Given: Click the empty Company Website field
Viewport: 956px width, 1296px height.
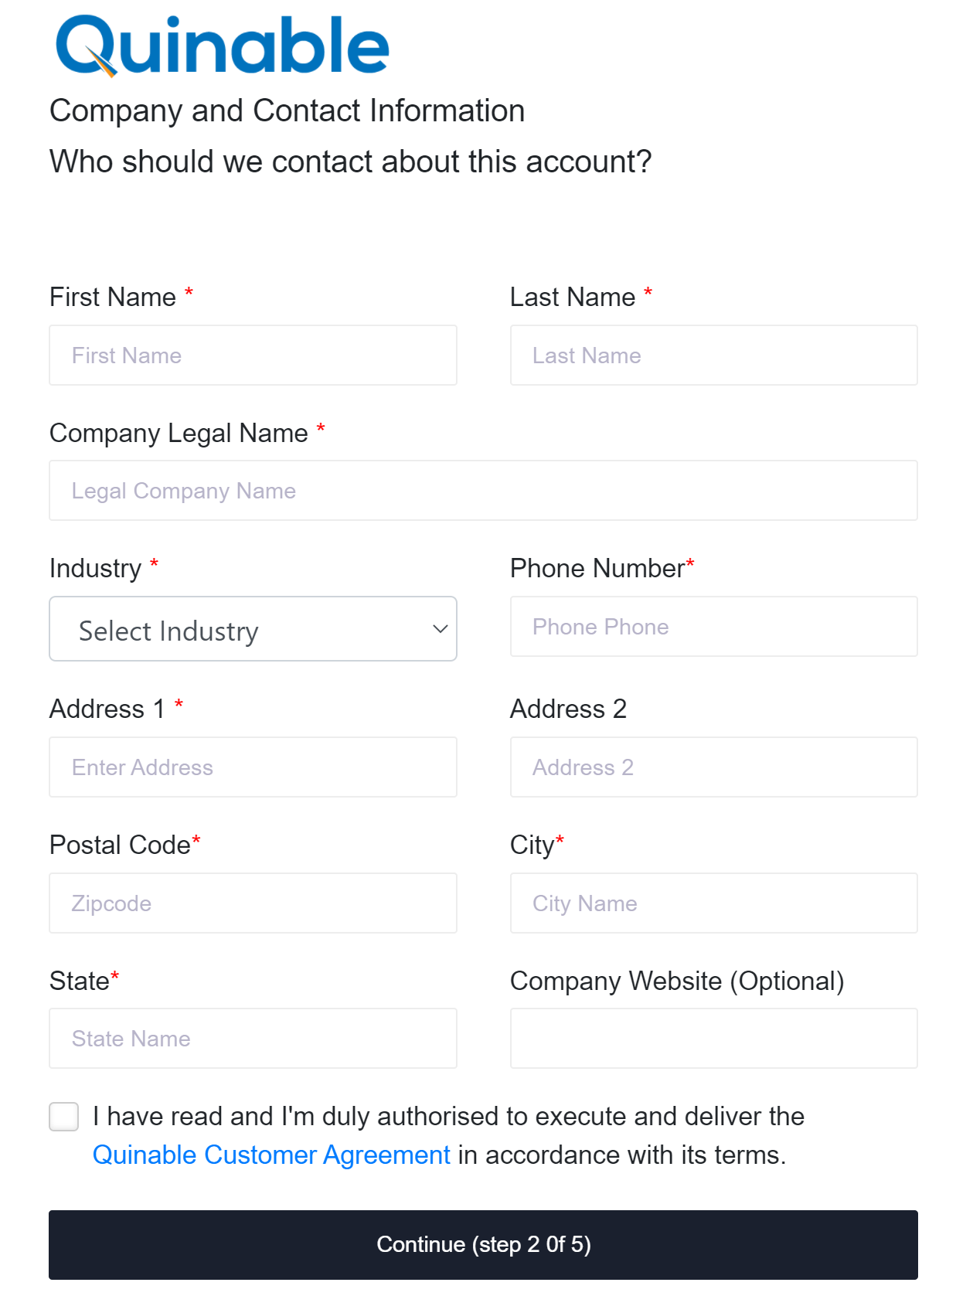Looking at the screenshot, I should 713,1039.
